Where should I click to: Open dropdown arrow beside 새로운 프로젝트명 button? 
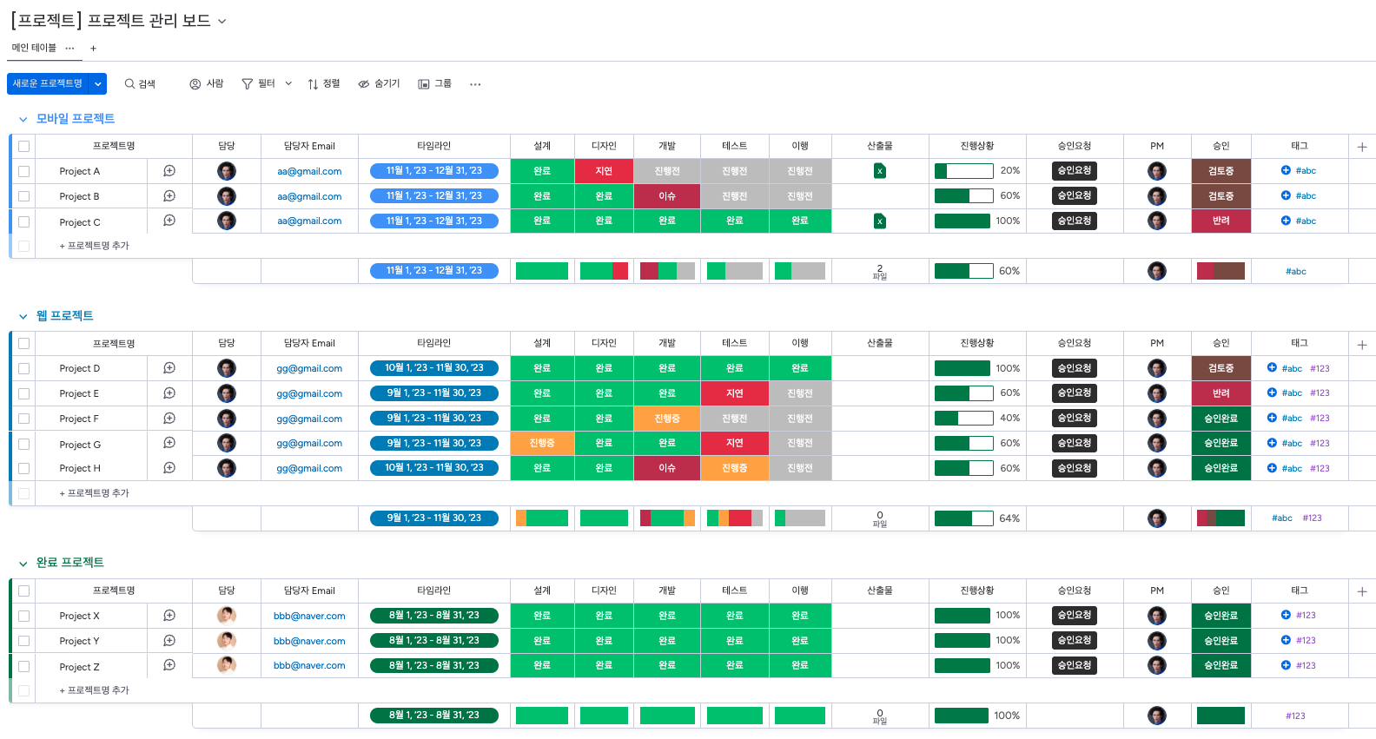click(98, 84)
